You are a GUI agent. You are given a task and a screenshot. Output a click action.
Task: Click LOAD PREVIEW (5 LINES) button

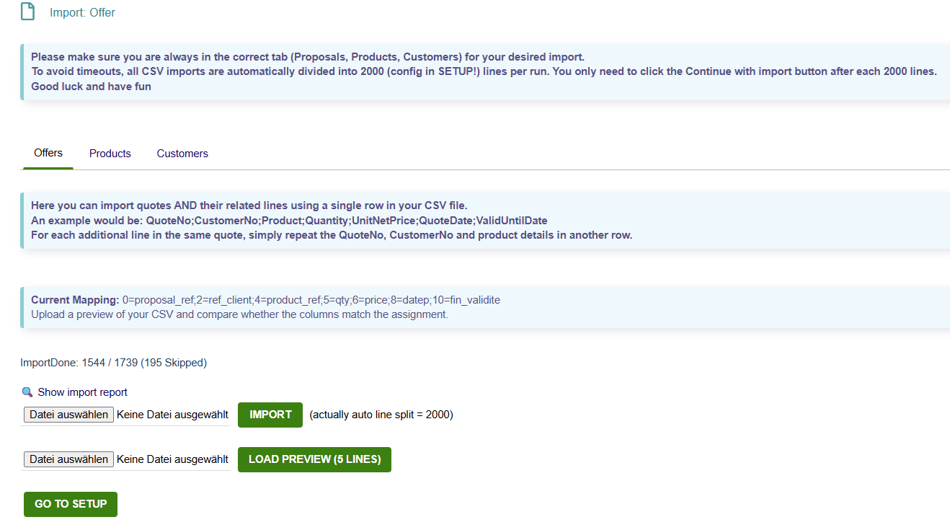click(x=314, y=459)
